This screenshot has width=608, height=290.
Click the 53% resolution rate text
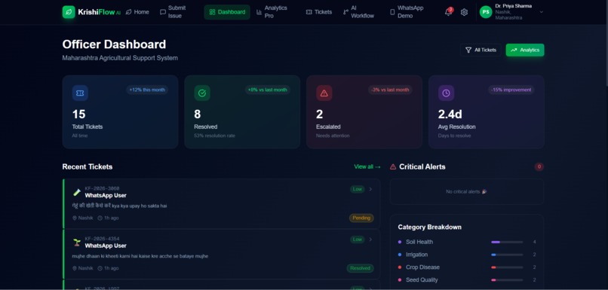[x=214, y=136]
